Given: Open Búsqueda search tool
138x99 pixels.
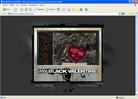Looking at the screenshot, I should pos(39,9).
